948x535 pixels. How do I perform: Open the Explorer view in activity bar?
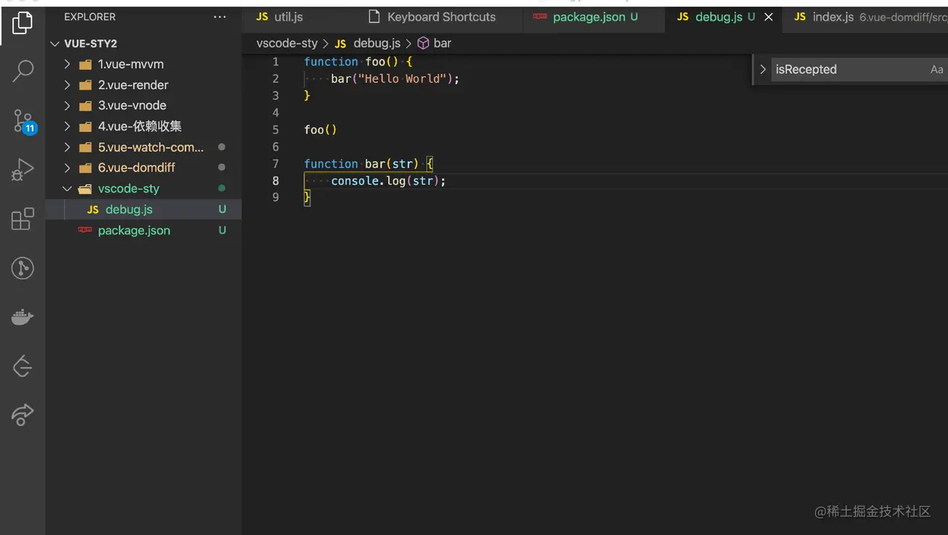23,23
